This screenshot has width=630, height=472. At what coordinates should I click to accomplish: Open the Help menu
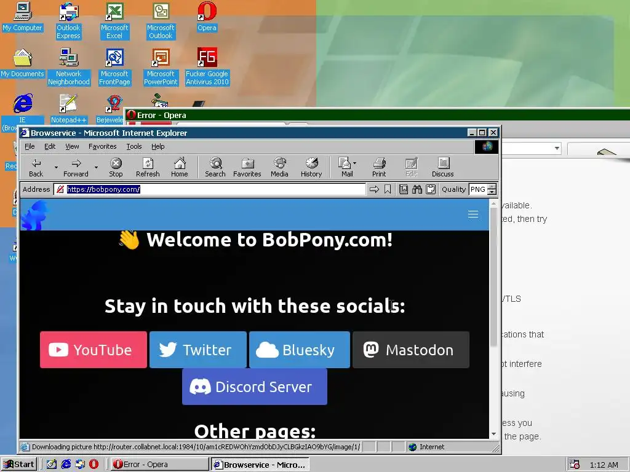pyautogui.click(x=158, y=146)
